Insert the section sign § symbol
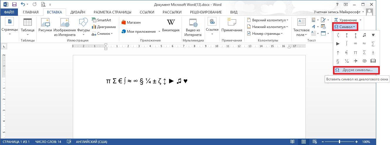 [x=338, y=61]
